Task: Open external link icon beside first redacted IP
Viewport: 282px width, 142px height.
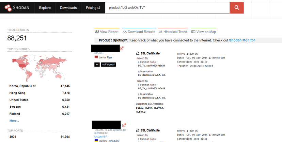Action: click(x=122, y=48)
